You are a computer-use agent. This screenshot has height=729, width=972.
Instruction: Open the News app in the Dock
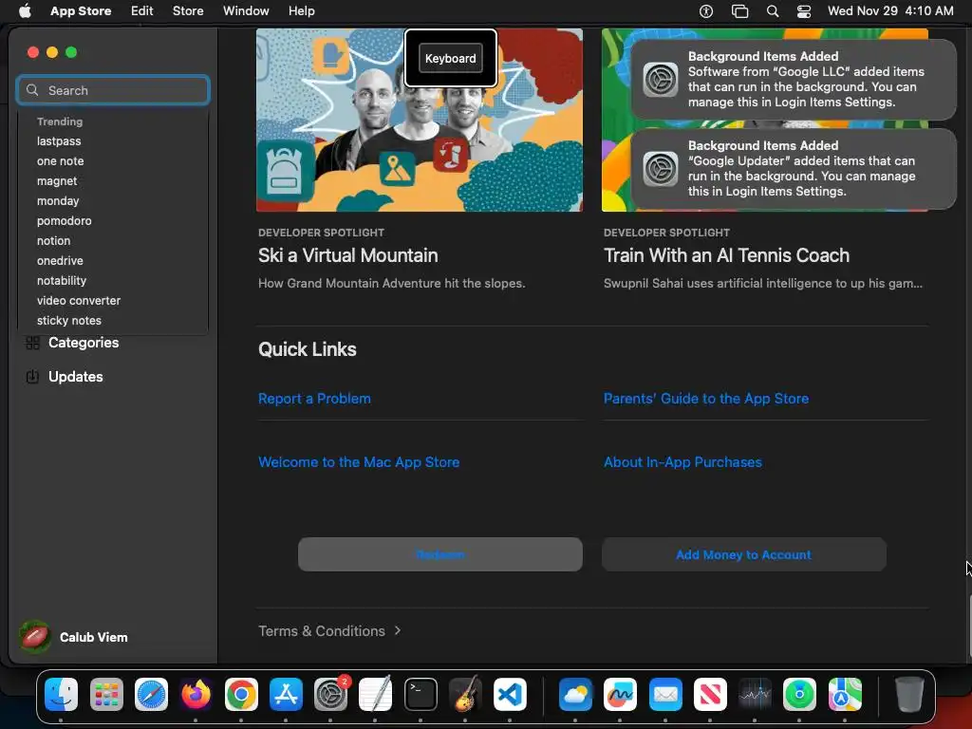(x=710, y=694)
